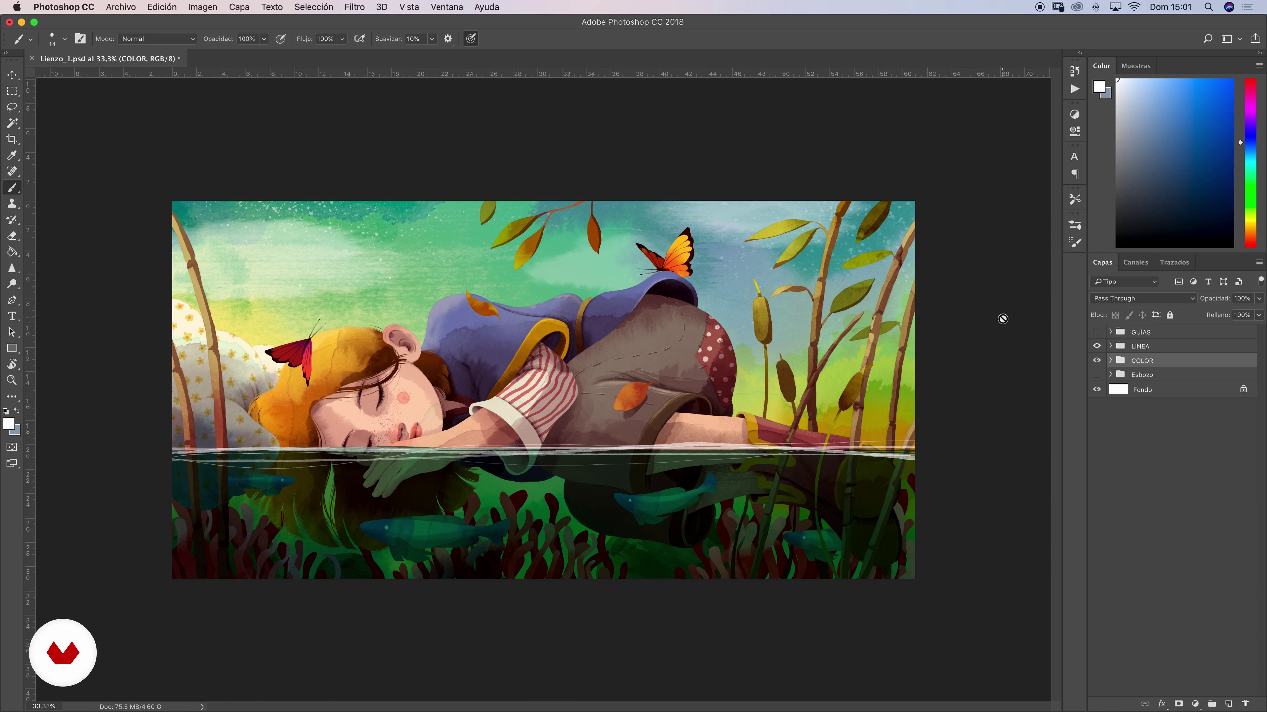Select the Lasso tool
Viewport: 1267px width, 712px height.
12,107
